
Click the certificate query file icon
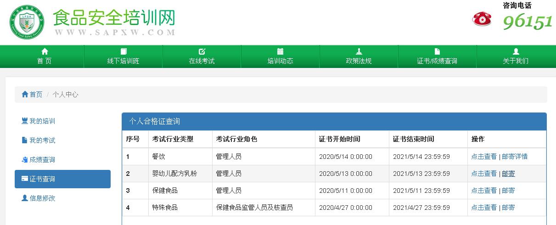pyautogui.click(x=437, y=51)
